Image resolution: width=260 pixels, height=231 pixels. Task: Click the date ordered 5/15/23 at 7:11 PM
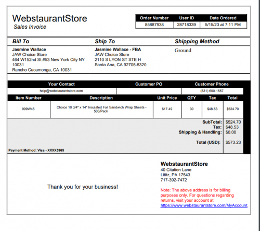[223, 25]
